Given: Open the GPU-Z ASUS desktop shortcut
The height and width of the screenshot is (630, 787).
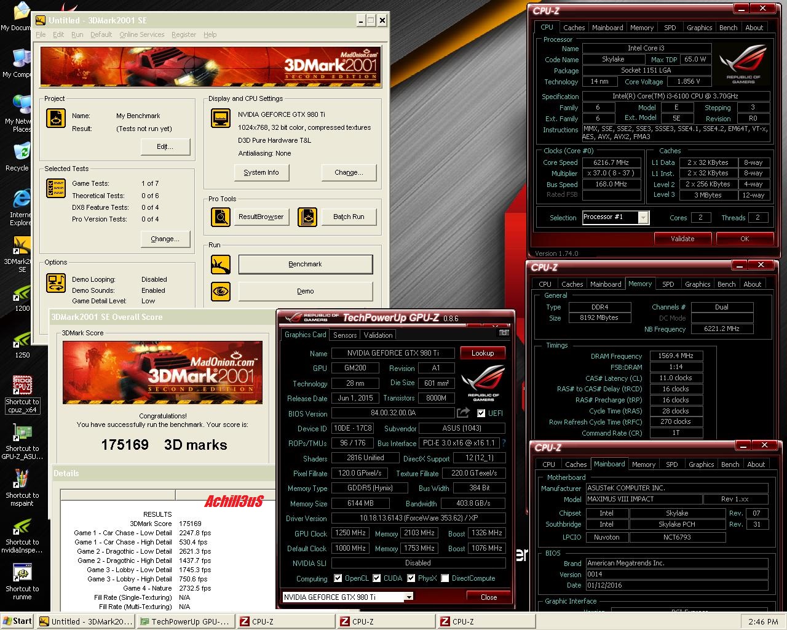Looking at the screenshot, I should [x=22, y=441].
